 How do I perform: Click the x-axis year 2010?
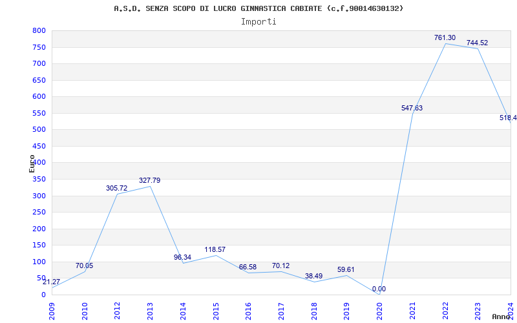(85, 311)
